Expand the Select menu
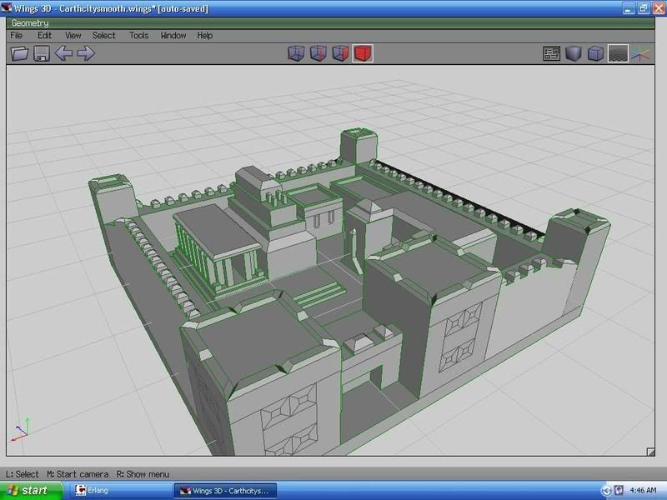Image resolution: width=667 pixels, height=500 pixels. pos(104,36)
